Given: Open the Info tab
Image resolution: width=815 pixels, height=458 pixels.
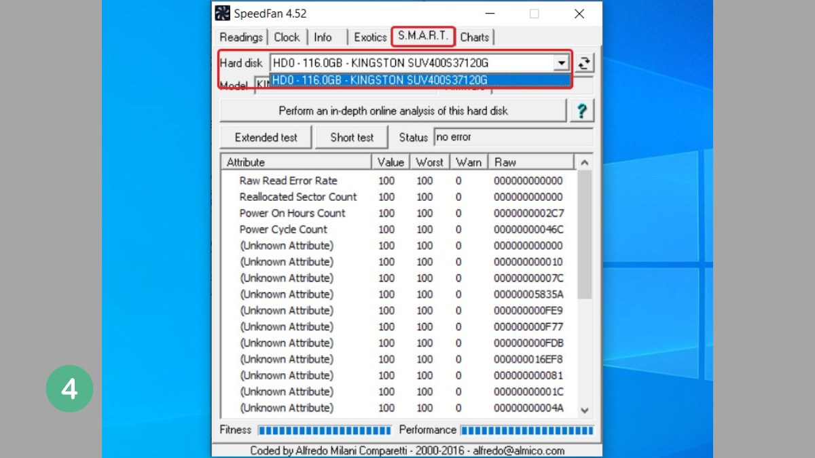Looking at the screenshot, I should [323, 37].
